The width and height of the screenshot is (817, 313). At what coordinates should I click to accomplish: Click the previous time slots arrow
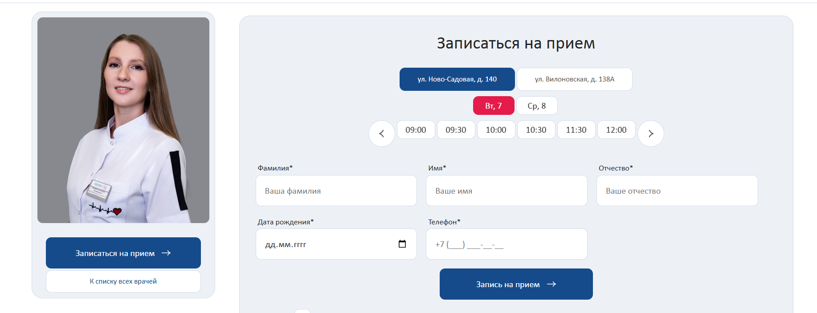(382, 134)
